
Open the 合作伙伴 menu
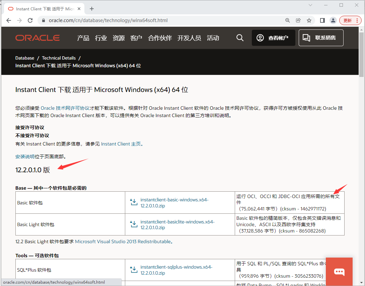[160, 38]
